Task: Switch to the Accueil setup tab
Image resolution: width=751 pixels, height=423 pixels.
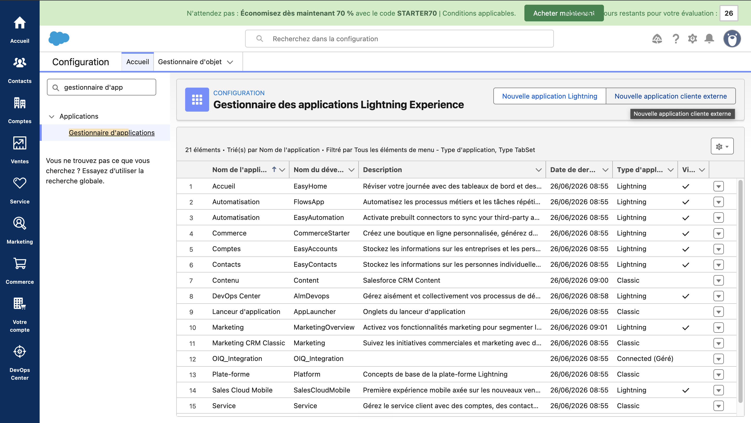Action: click(x=138, y=62)
